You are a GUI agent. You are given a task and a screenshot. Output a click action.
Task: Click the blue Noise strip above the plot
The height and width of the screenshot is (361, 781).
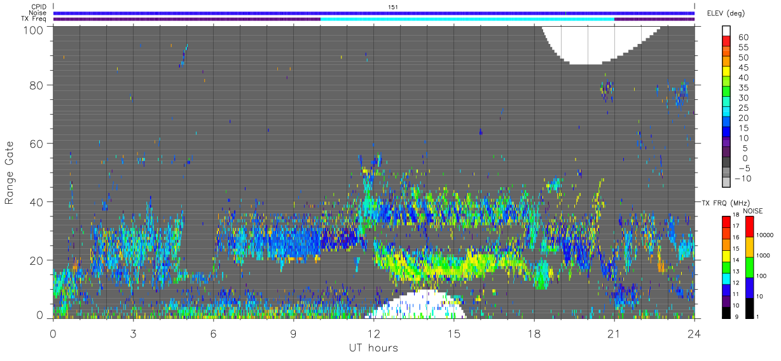pyautogui.click(x=374, y=13)
